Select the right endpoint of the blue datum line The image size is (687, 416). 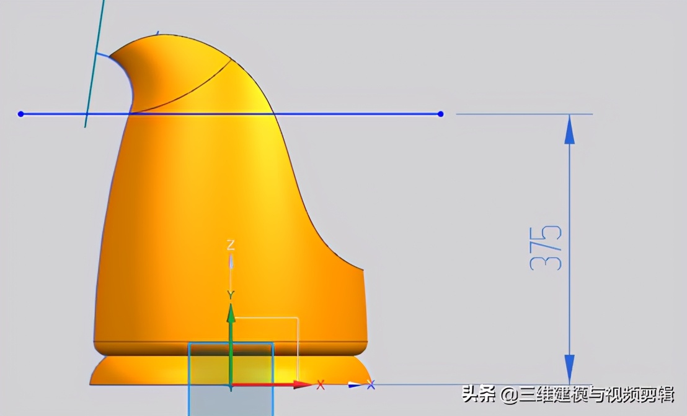[441, 113]
